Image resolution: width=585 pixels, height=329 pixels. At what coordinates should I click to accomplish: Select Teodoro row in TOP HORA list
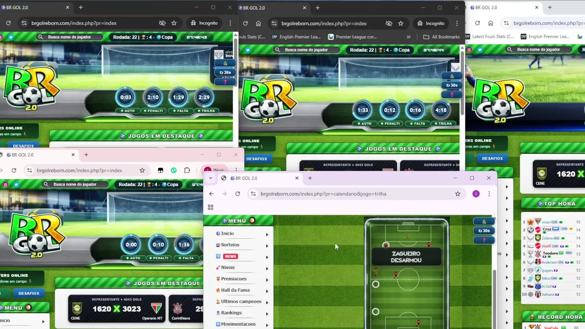pos(551,254)
